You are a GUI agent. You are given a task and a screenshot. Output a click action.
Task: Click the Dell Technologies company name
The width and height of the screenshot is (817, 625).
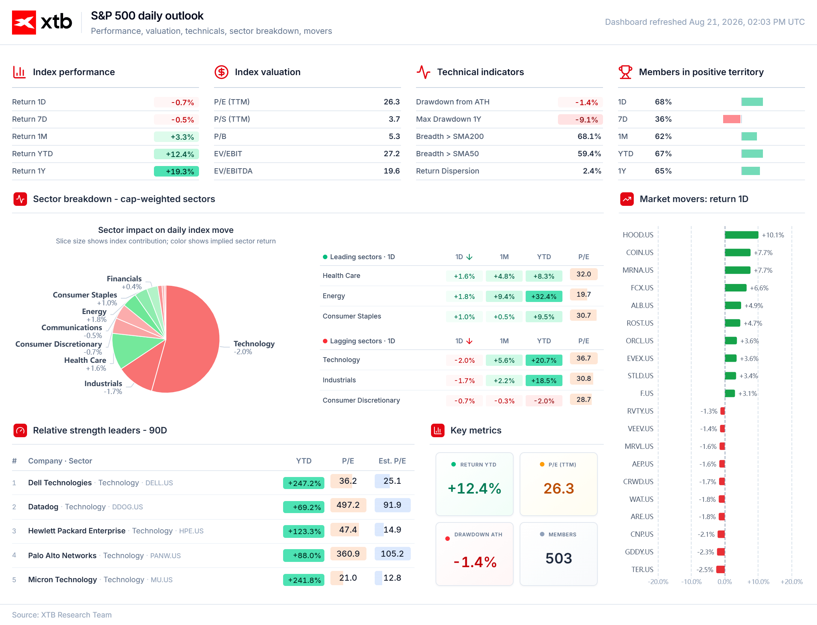(60, 483)
